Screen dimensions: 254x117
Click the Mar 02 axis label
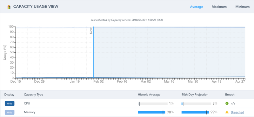pyautogui.click(x=146, y=82)
